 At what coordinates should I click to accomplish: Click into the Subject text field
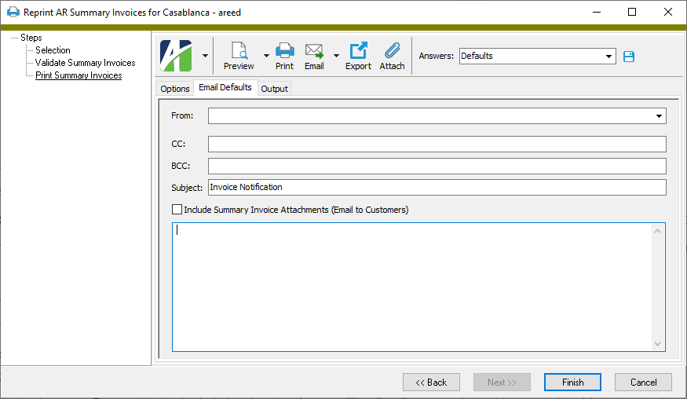436,187
